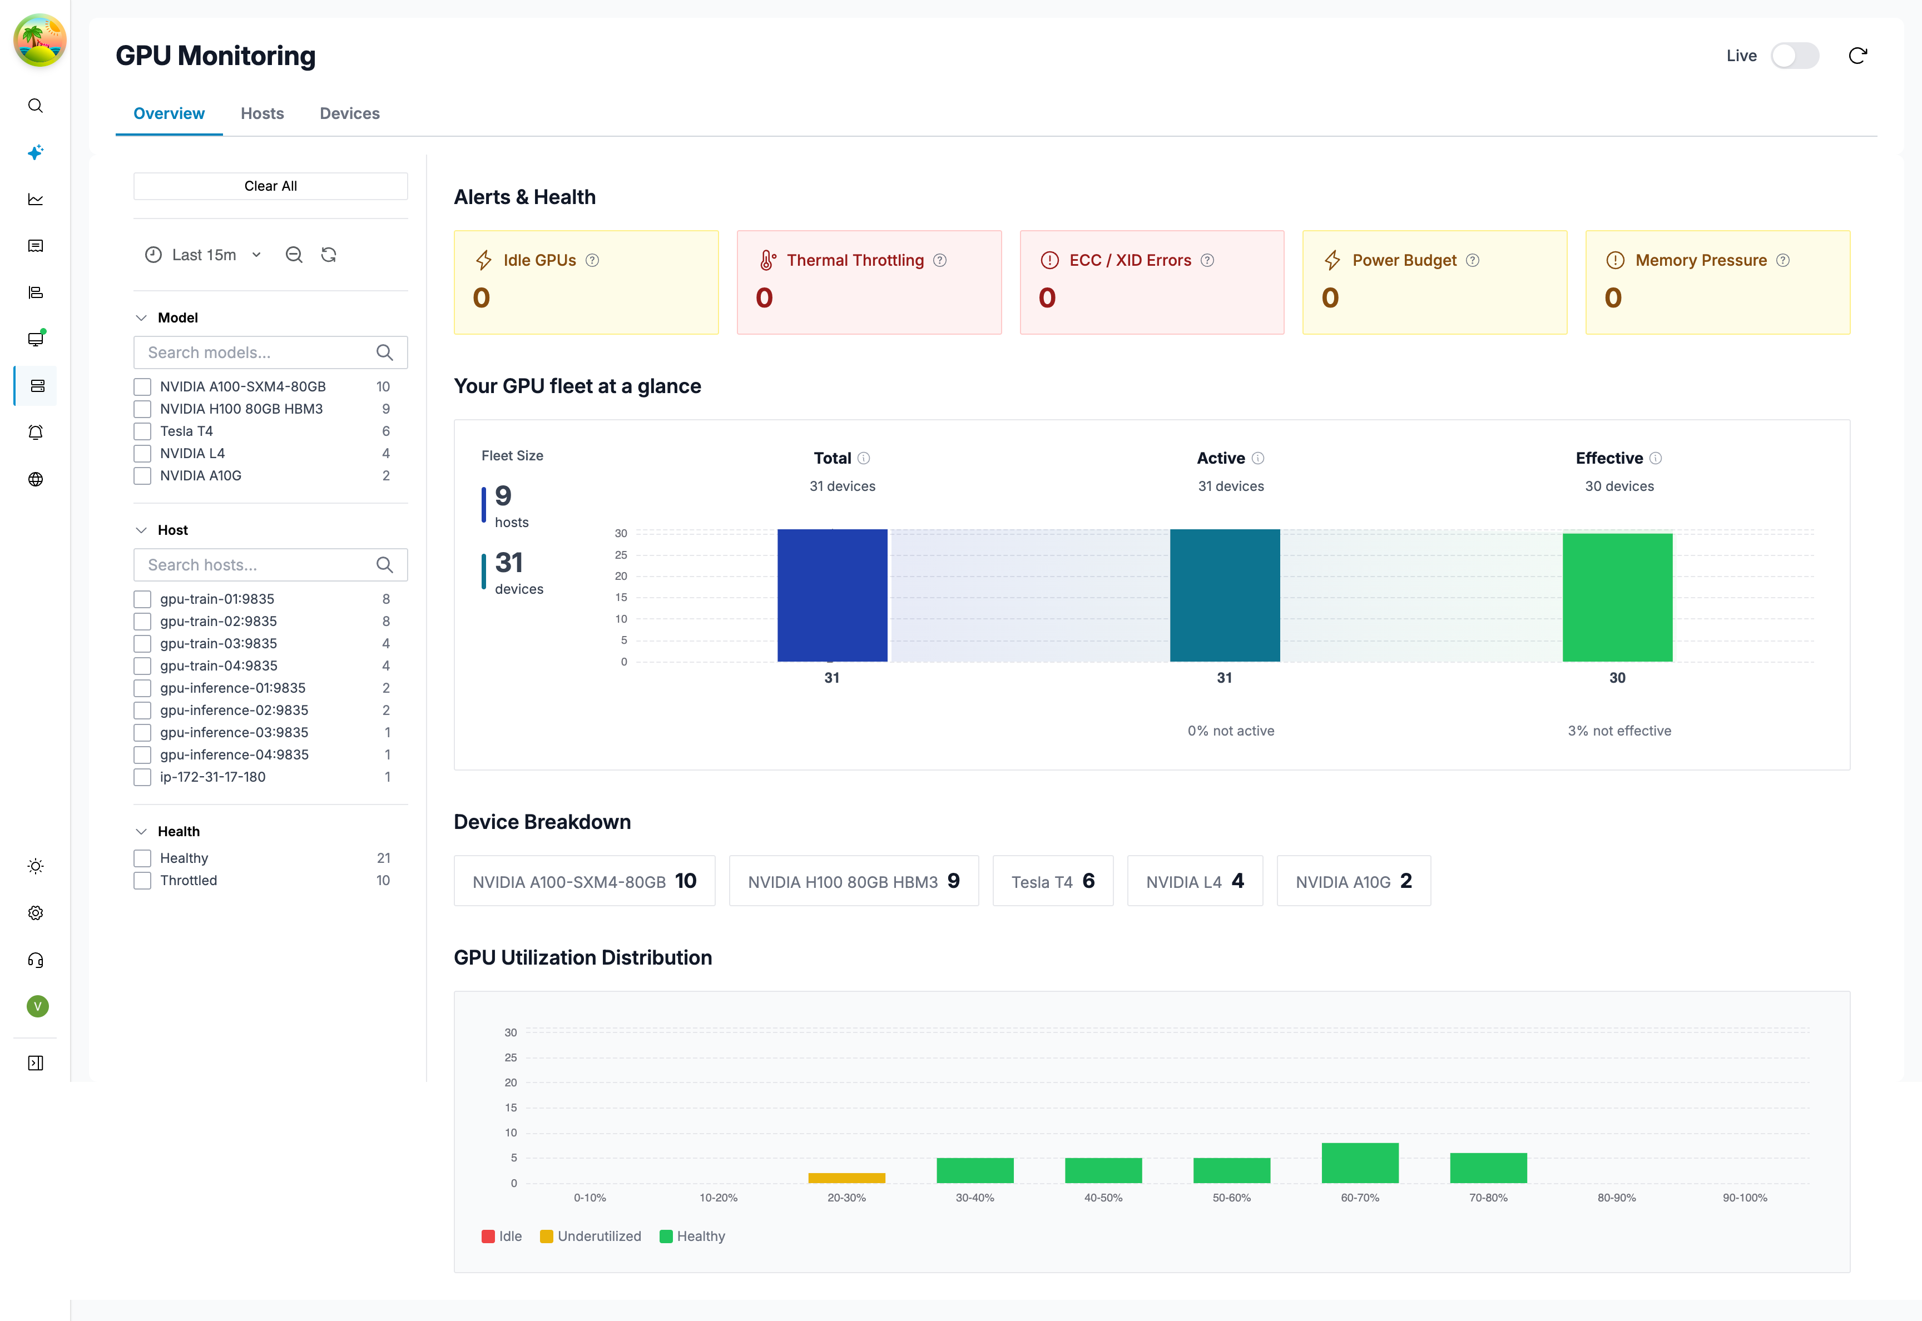Click the zoom out time range icon
Viewport: 1922px width, 1321px height.
[x=294, y=255]
